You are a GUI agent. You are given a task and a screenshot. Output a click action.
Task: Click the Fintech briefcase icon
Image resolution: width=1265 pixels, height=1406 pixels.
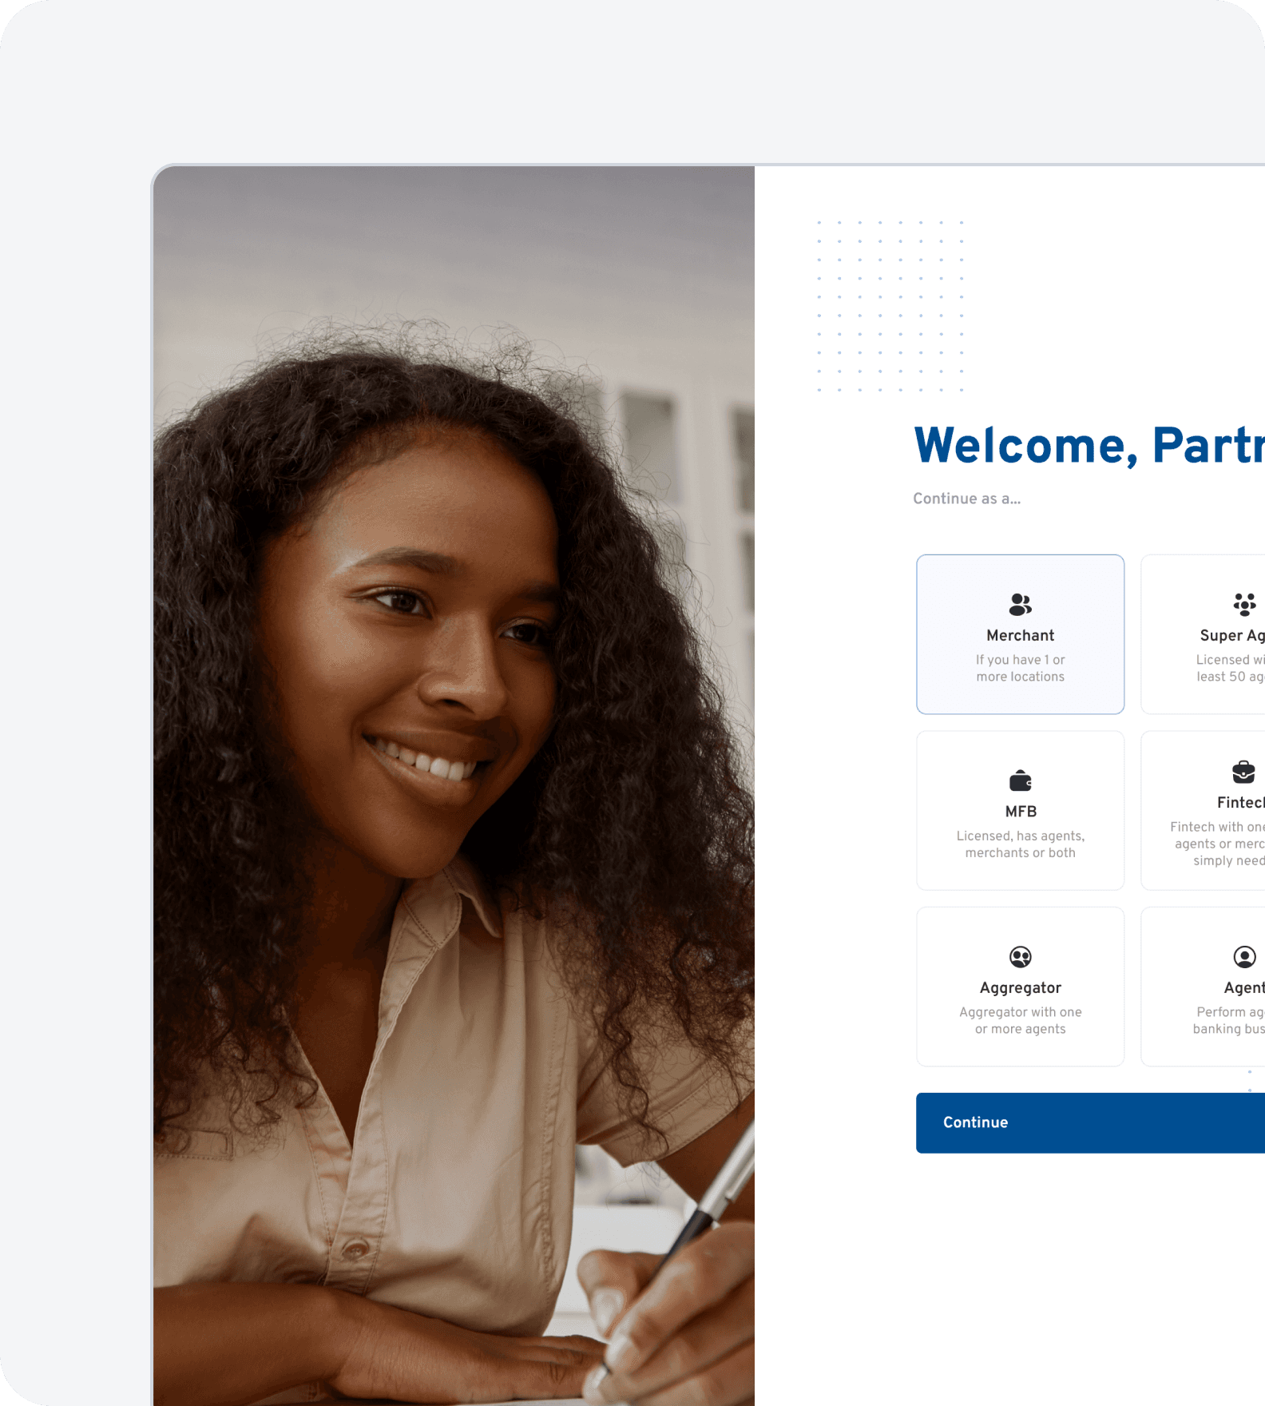[x=1243, y=772]
